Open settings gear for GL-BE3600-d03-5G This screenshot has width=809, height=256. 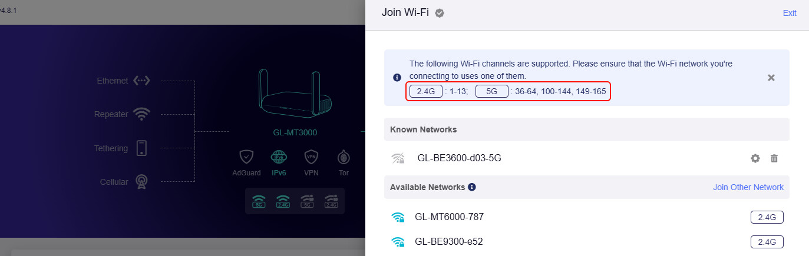tap(755, 158)
